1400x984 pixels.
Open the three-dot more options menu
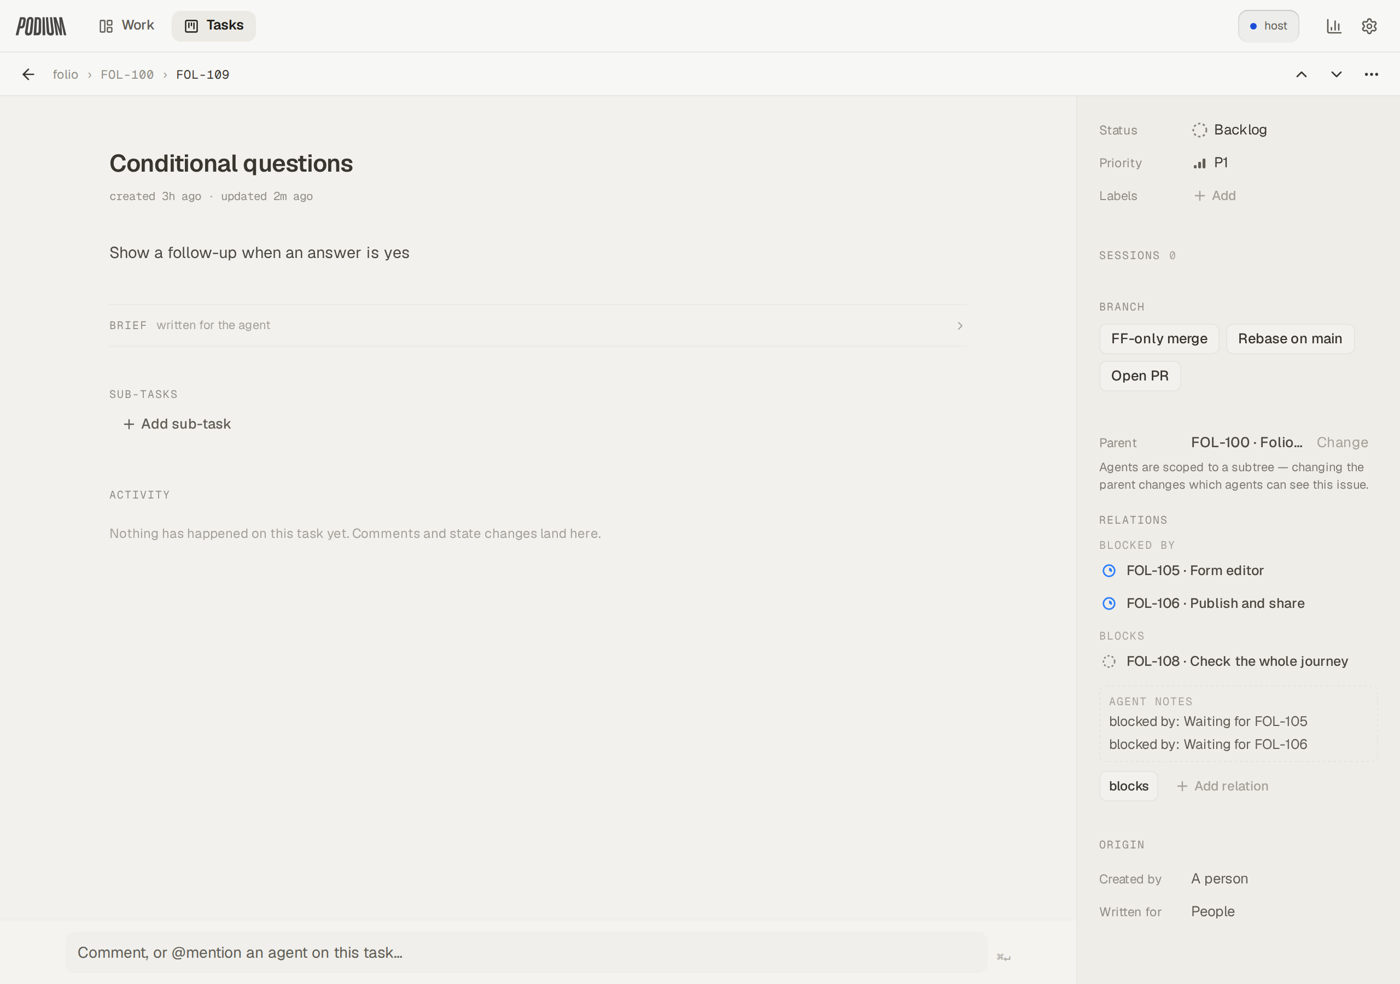[1372, 74]
